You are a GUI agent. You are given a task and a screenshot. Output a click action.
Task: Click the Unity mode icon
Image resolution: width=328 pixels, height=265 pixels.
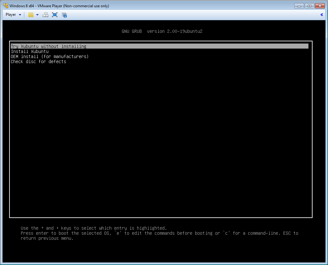point(64,15)
